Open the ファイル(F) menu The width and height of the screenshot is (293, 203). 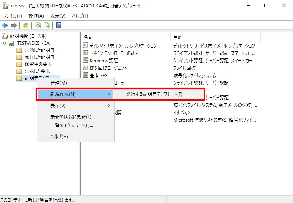point(13,16)
